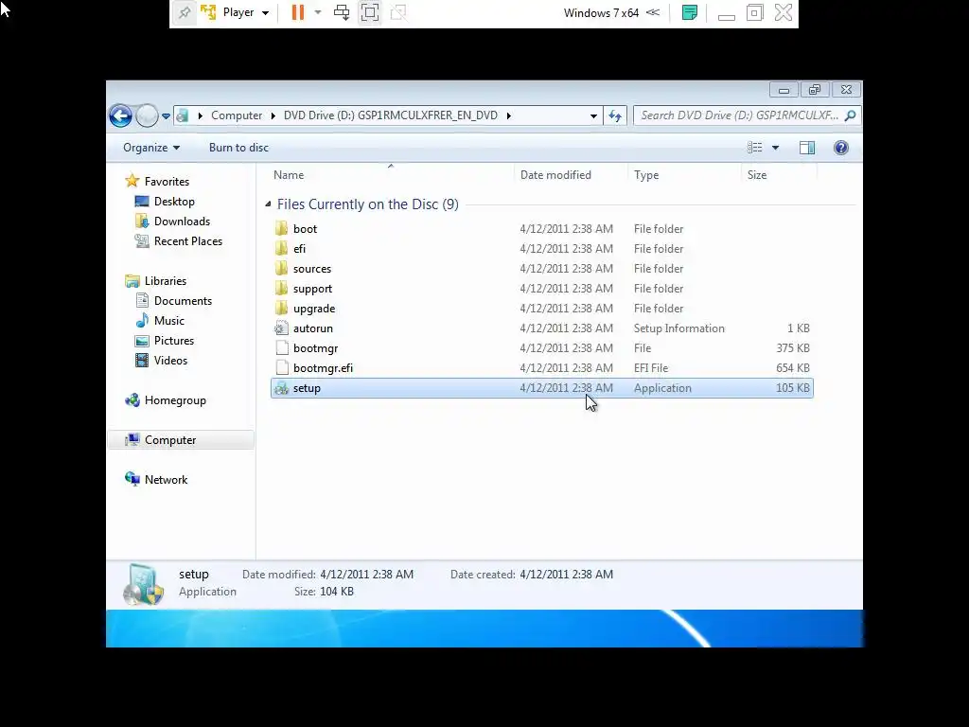This screenshot has height=727, width=969.
Task: Expand arrow after DVD Drive breadcrumb
Action: 508,115
